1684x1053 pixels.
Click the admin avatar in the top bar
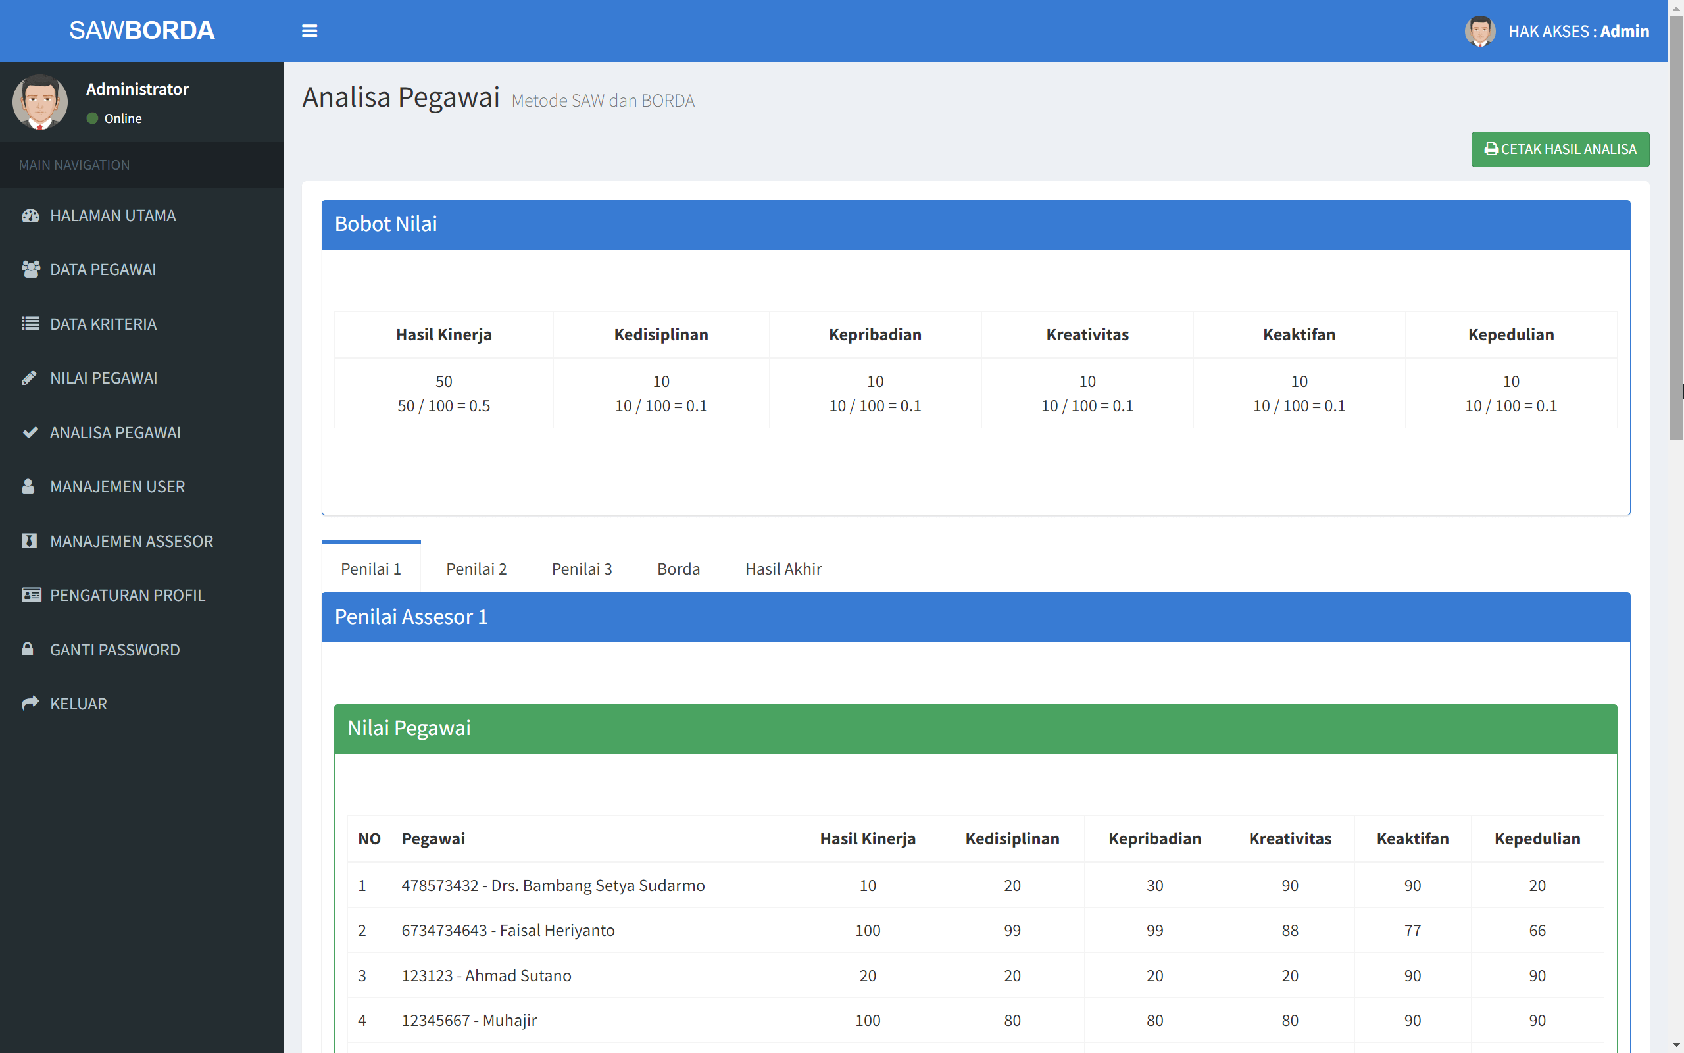coord(1480,31)
